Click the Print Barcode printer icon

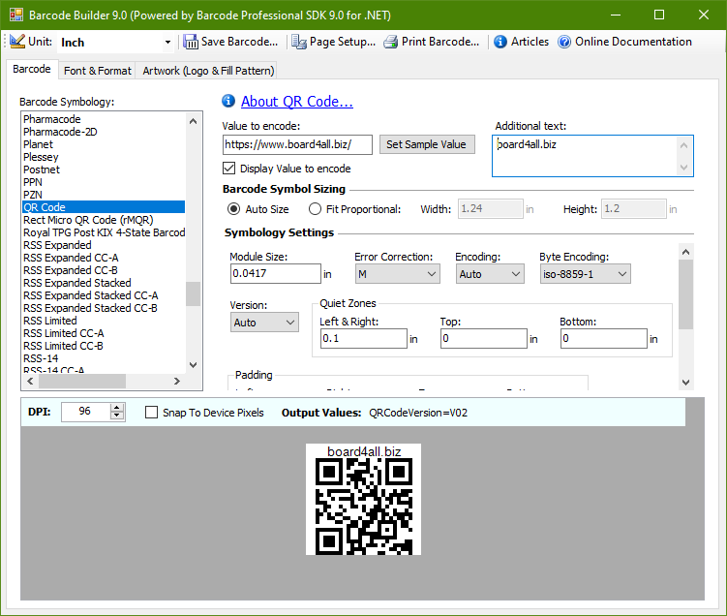tap(390, 42)
